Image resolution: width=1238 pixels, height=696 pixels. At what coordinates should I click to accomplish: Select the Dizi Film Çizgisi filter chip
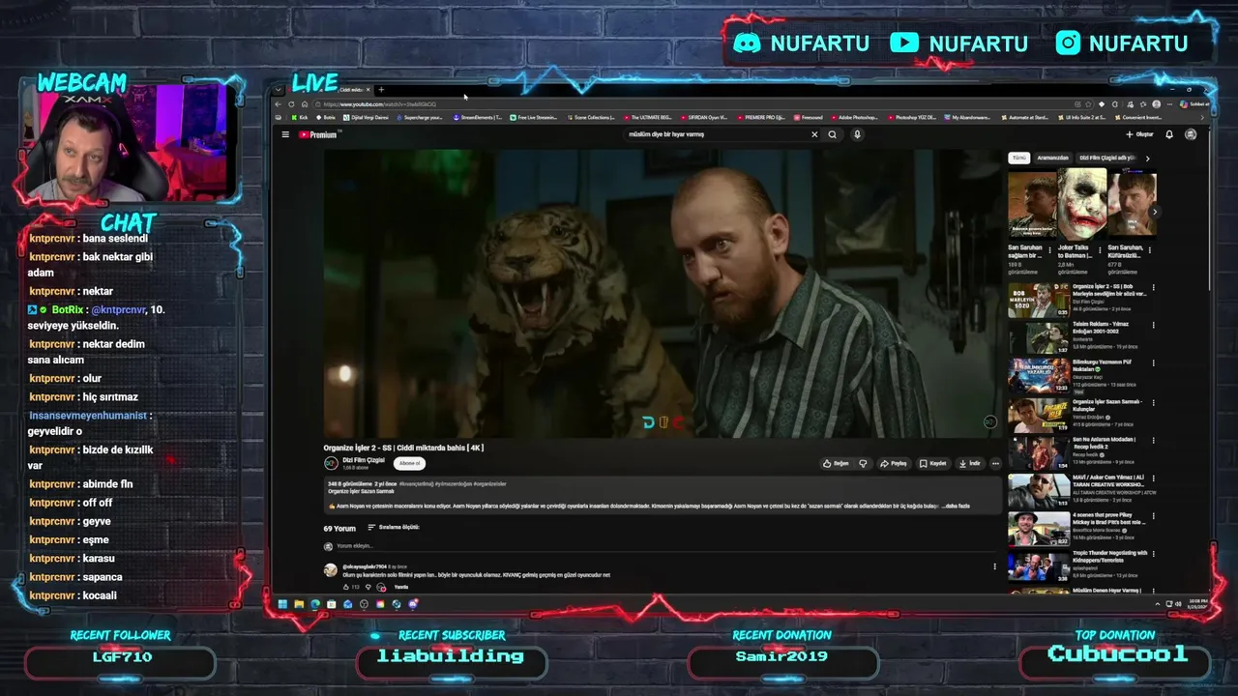tap(1106, 158)
